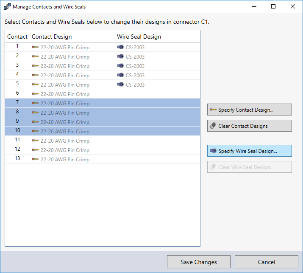
Task: Clear Contact Designs for selected contacts
Action: click(250, 126)
